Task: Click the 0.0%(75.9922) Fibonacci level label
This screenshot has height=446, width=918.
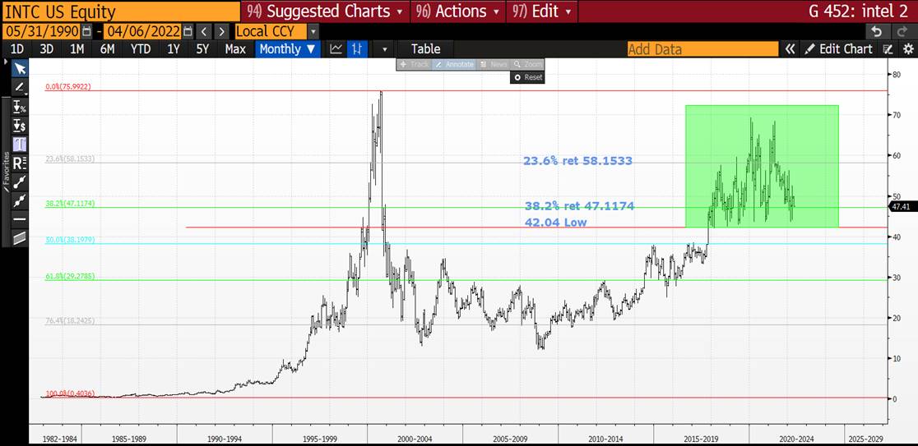Action: 68,86
